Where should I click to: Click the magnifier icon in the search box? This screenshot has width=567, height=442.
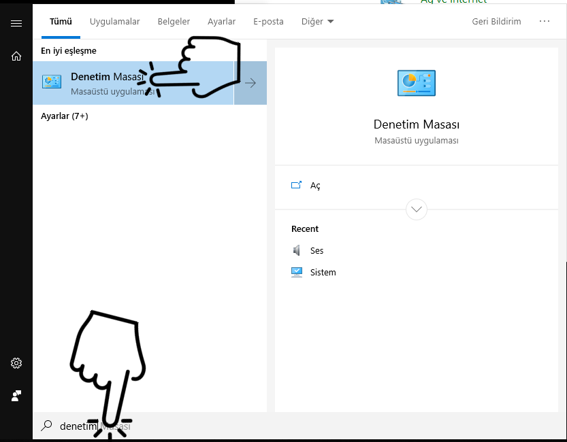(x=47, y=426)
